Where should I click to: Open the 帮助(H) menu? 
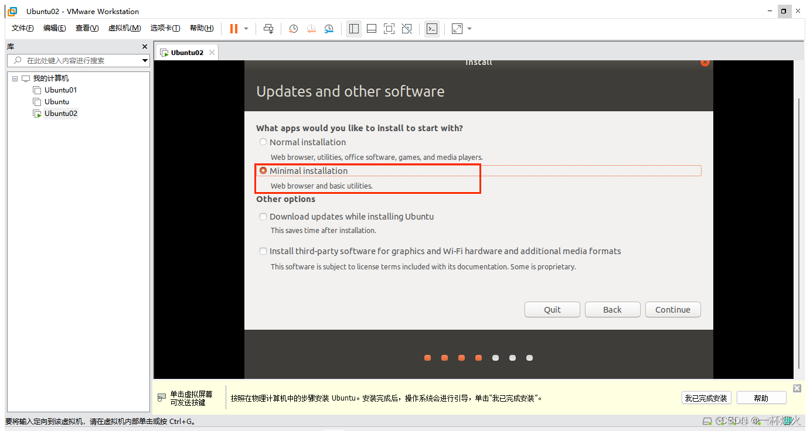[202, 28]
